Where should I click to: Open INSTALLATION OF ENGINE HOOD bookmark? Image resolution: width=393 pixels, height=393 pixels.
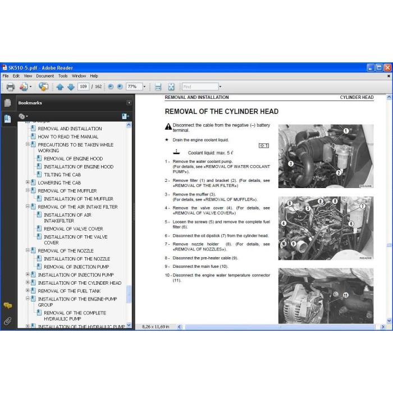tap(79, 167)
